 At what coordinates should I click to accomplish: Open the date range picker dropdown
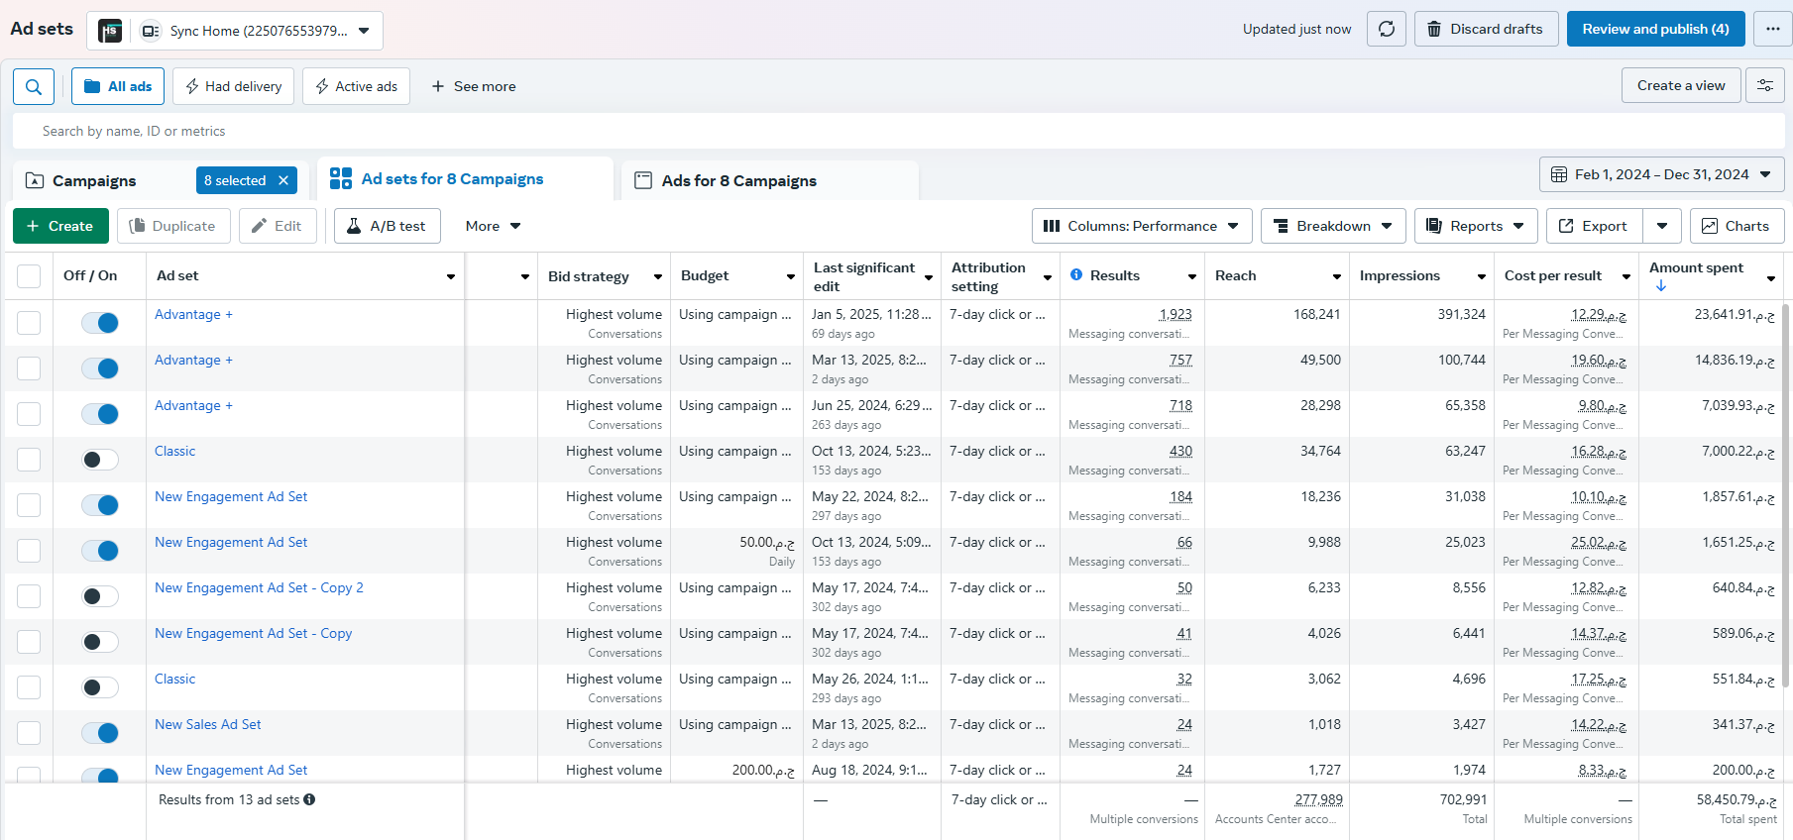tap(1661, 174)
